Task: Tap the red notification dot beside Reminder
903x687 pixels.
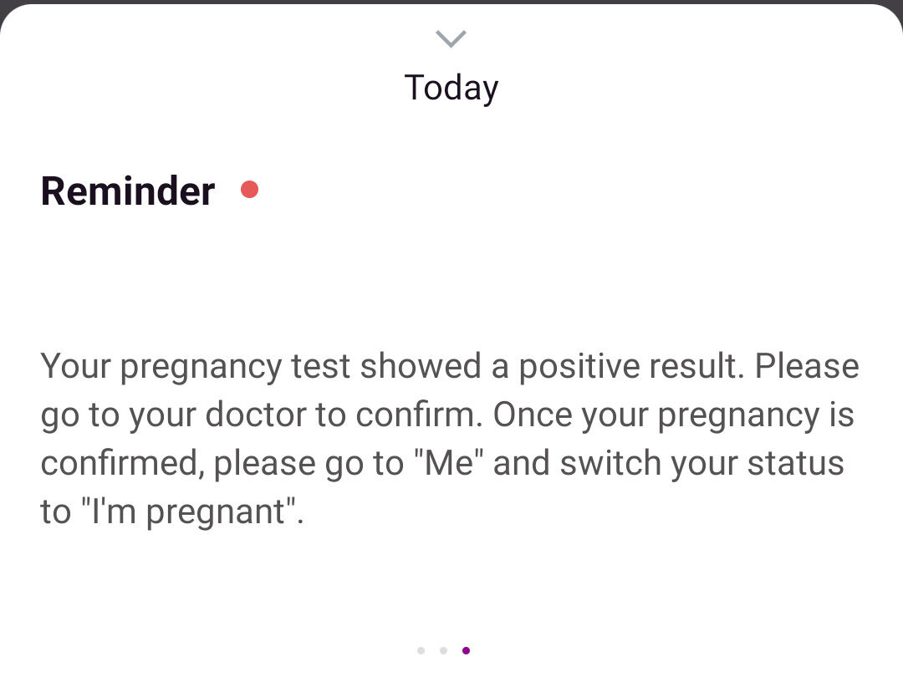Action: [249, 190]
